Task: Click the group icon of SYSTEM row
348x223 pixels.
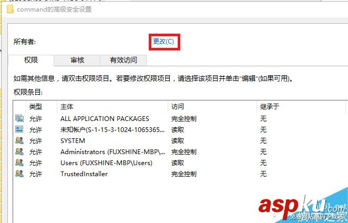Action: pyautogui.click(x=19, y=140)
